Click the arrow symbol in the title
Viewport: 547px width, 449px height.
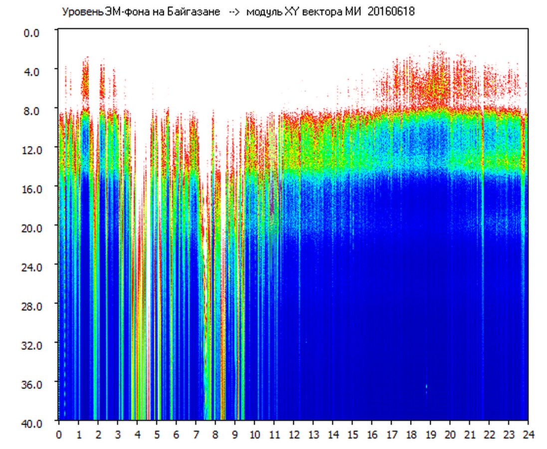tap(234, 12)
